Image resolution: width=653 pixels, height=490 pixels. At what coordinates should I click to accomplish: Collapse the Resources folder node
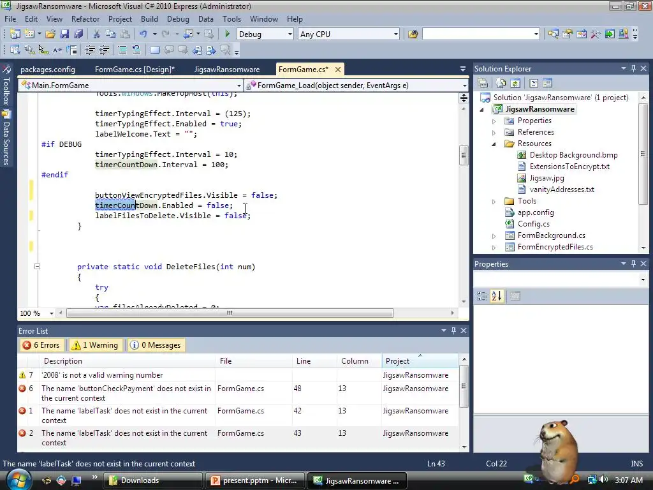pyautogui.click(x=494, y=144)
